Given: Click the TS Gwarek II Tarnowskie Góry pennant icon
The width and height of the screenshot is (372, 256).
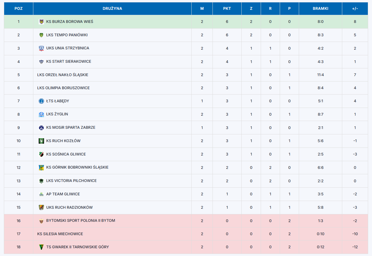Looking at the screenshot, I should pyautogui.click(x=41, y=247).
